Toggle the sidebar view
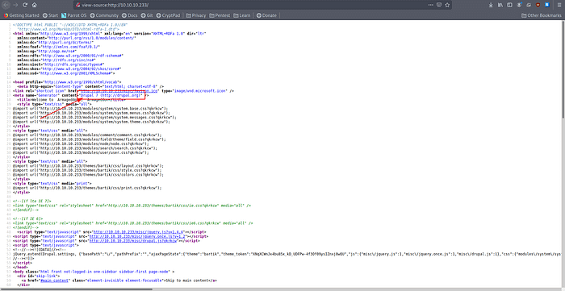Viewport: 565px width, 291px height. [509, 5]
